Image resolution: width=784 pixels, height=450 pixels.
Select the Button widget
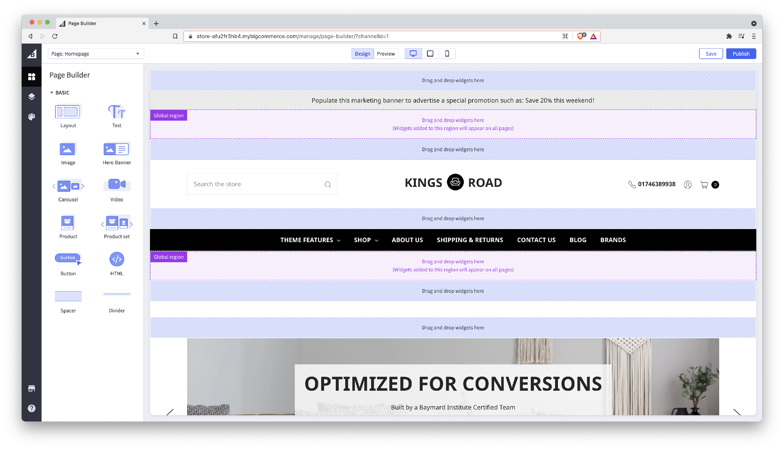coord(68,258)
